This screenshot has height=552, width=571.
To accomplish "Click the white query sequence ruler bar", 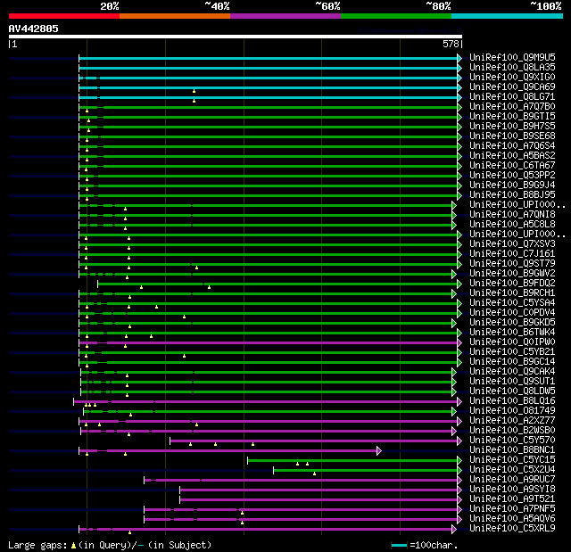I will 236,37.
